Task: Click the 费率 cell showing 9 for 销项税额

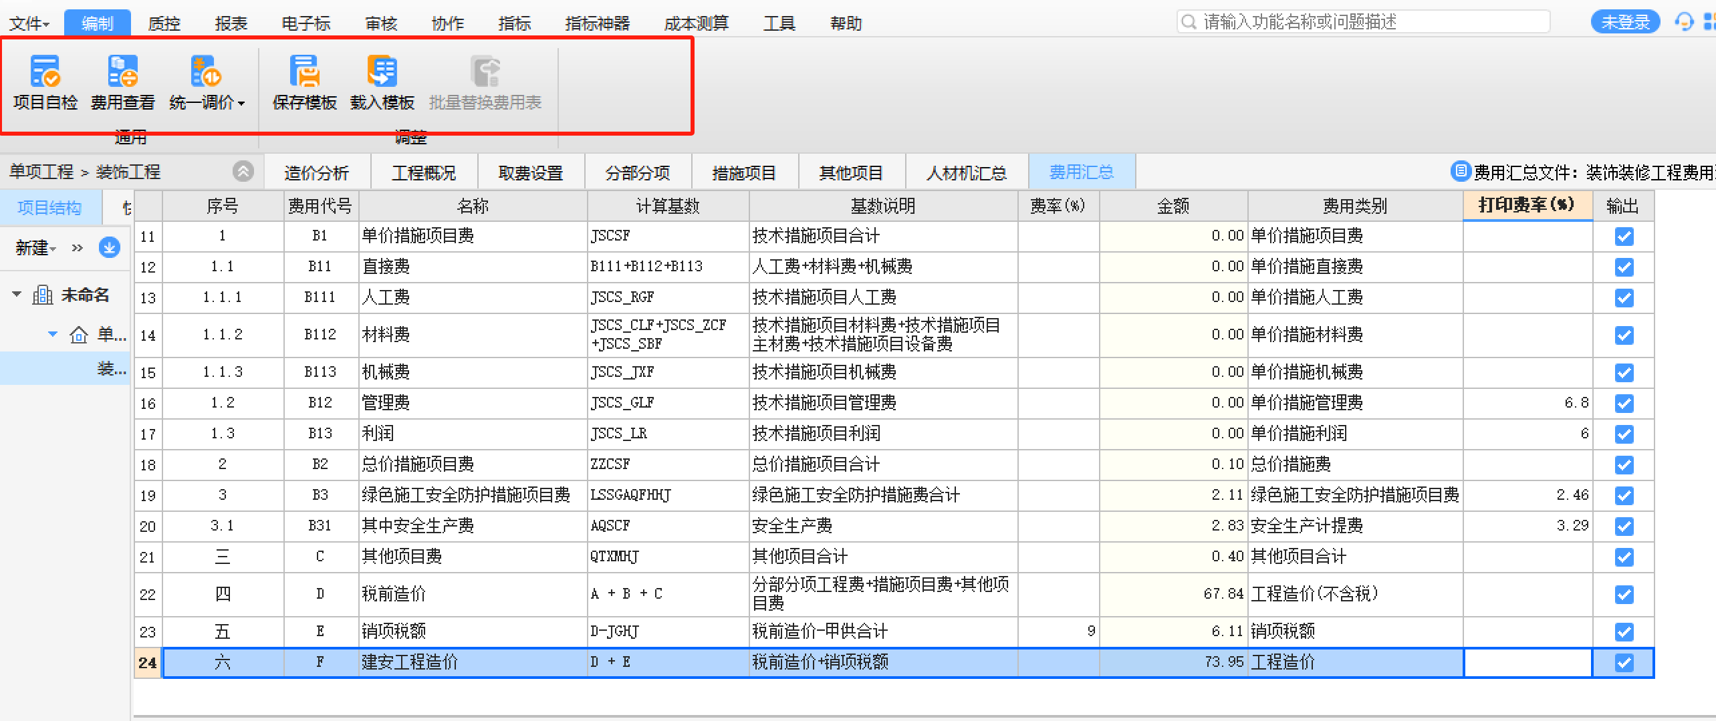Action: pyautogui.click(x=1058, y=631)
